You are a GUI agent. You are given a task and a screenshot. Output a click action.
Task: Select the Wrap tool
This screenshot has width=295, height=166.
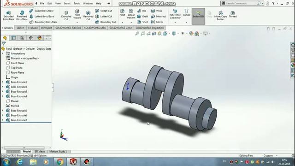(x=157, y=11)
